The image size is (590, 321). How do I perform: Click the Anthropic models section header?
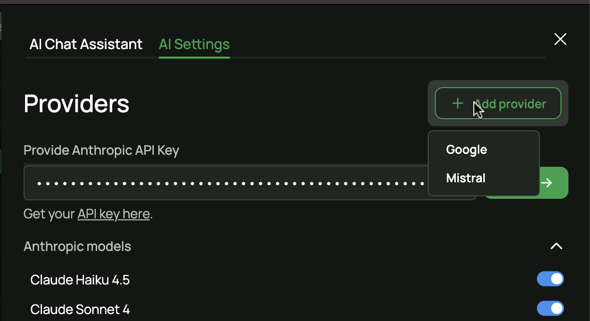[x=78, y=246]
